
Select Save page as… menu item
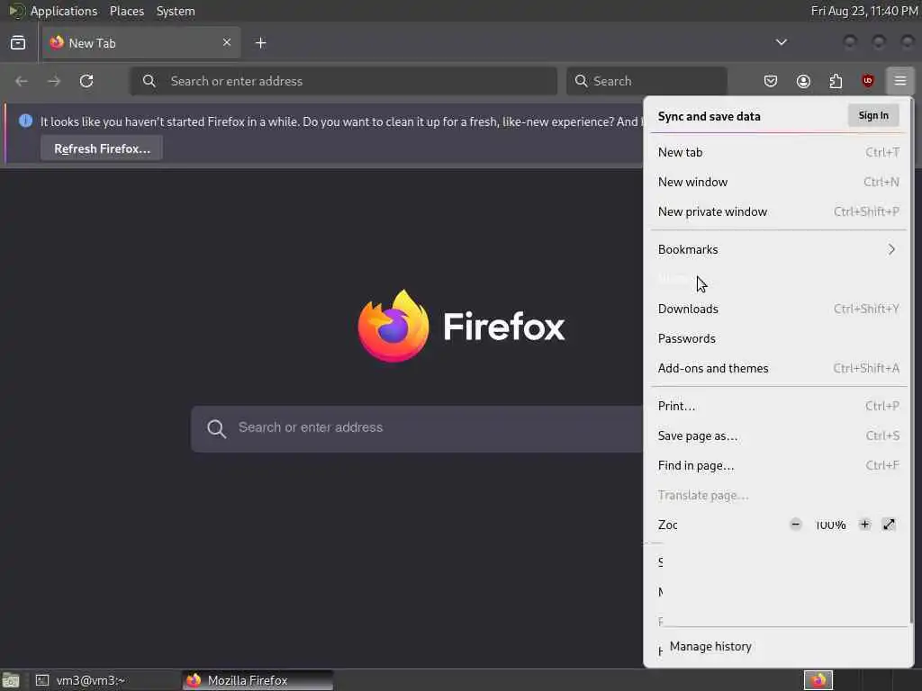(x=778, y=435)
